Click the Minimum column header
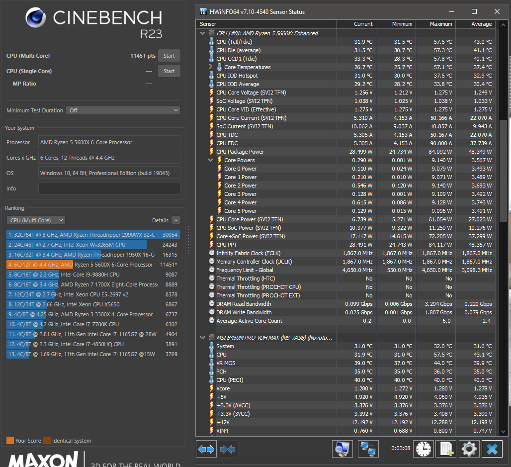 [396, 24]
